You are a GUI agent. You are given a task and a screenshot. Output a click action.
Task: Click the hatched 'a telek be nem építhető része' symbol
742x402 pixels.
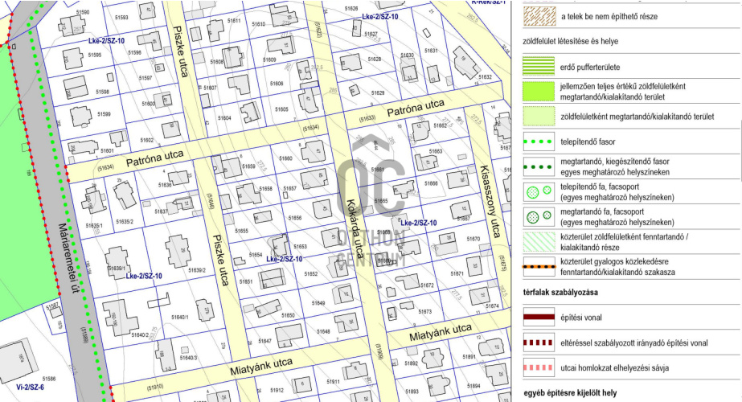coord(535,14)
